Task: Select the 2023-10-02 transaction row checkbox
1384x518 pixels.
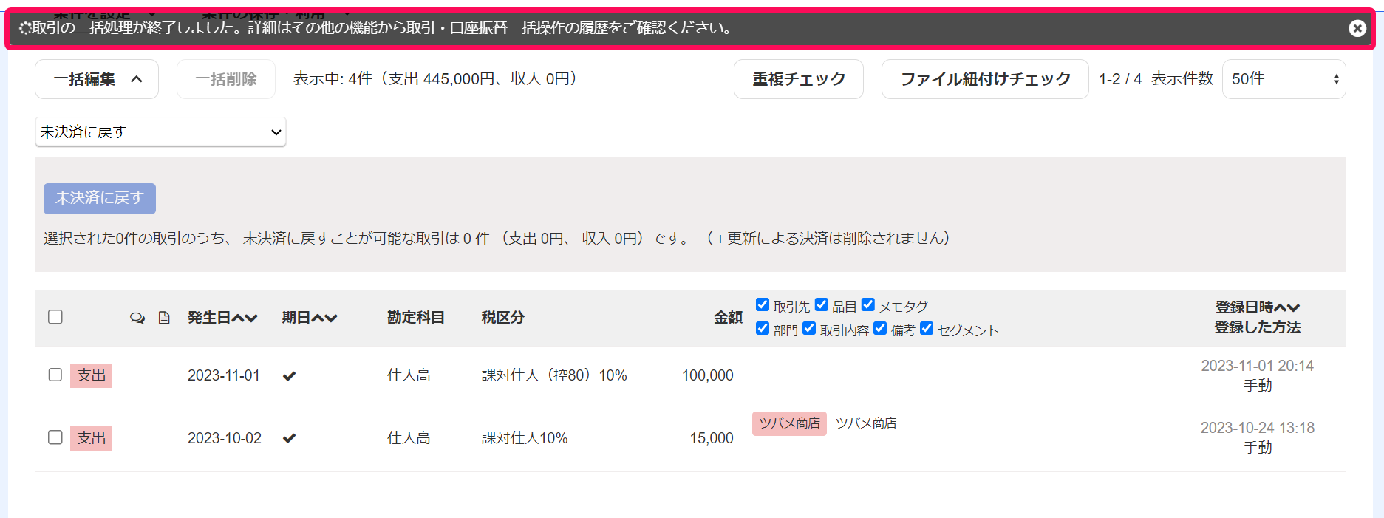Action: [55, 437]
